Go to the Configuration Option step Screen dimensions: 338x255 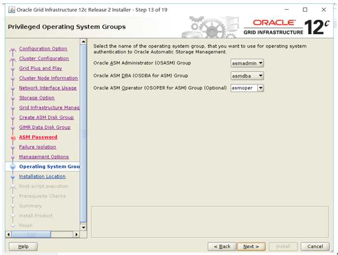tap(43, 48)
